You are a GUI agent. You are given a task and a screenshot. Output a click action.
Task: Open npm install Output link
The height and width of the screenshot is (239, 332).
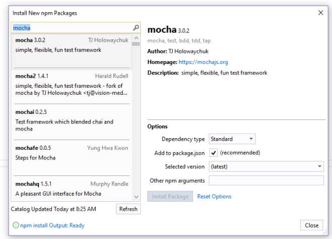pyautogui.click(x=52, y=225)
